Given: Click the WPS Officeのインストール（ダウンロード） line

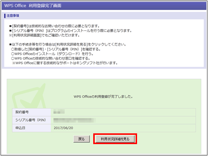Looking at the screenshot, I should pos(52,54).
